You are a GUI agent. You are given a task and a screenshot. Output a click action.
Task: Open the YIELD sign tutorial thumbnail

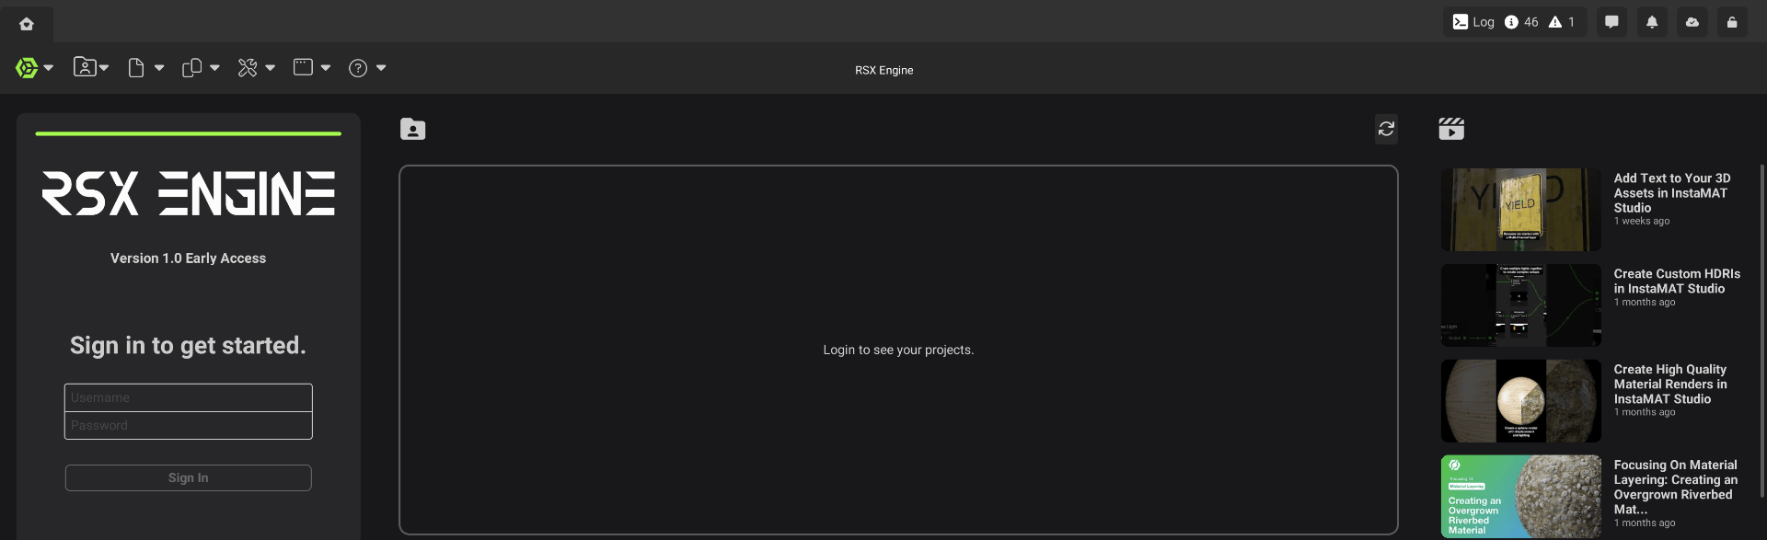pos(1521,210)
